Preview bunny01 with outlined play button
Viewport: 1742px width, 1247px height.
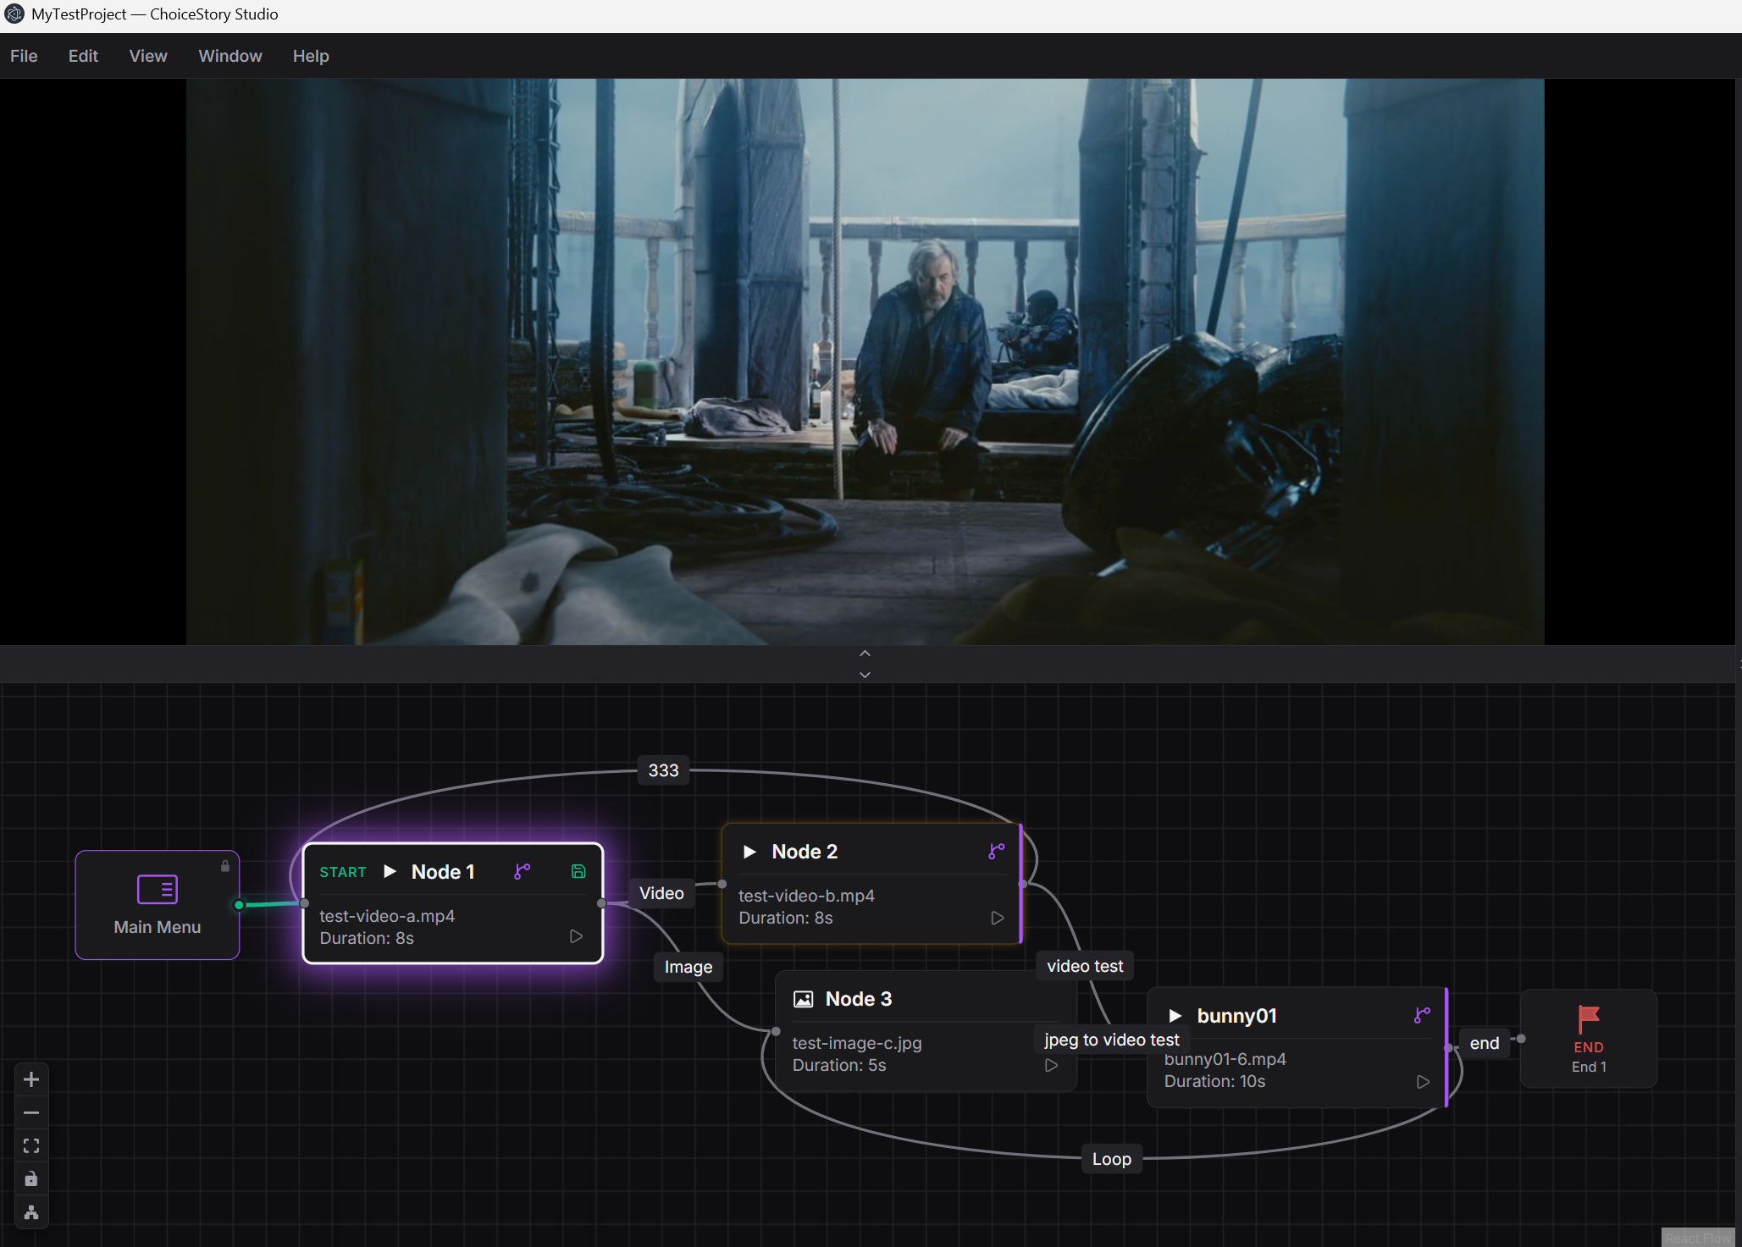1423,1081
